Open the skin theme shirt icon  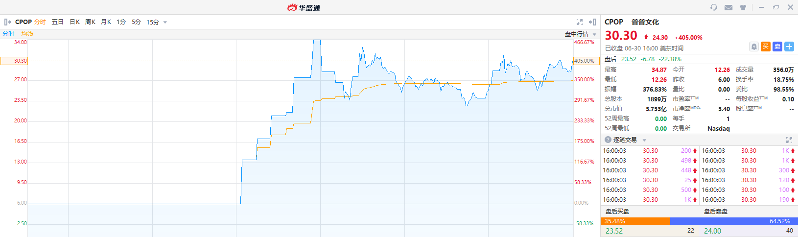[x=743, y=7]
